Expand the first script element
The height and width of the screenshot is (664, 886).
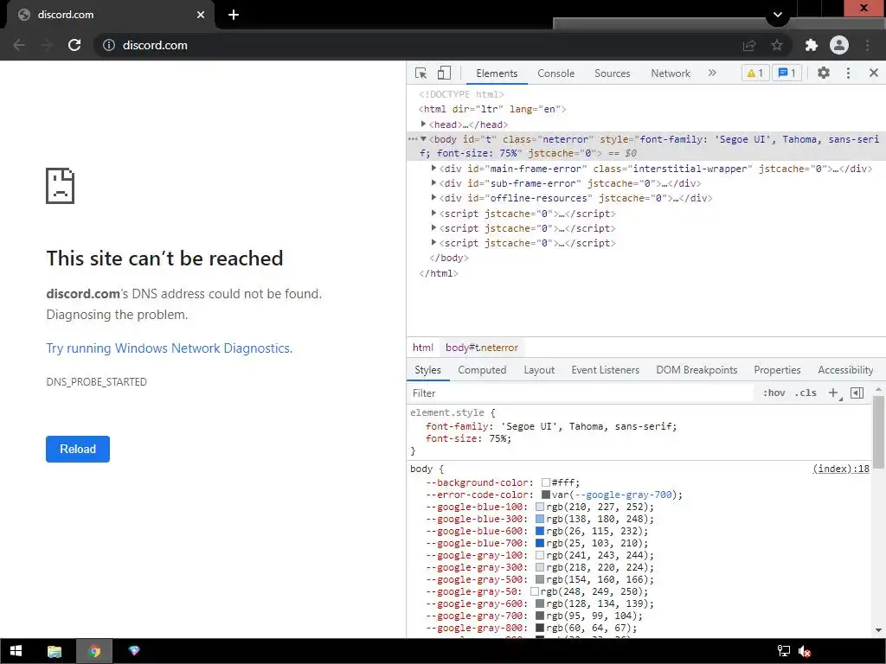(x=433, y=213)
